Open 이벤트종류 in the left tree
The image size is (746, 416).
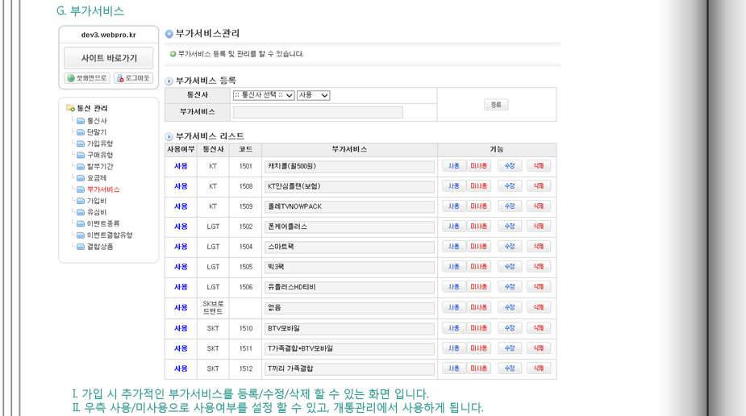point(102,223)
